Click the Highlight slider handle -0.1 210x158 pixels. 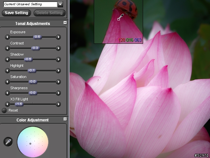point(32,70)
